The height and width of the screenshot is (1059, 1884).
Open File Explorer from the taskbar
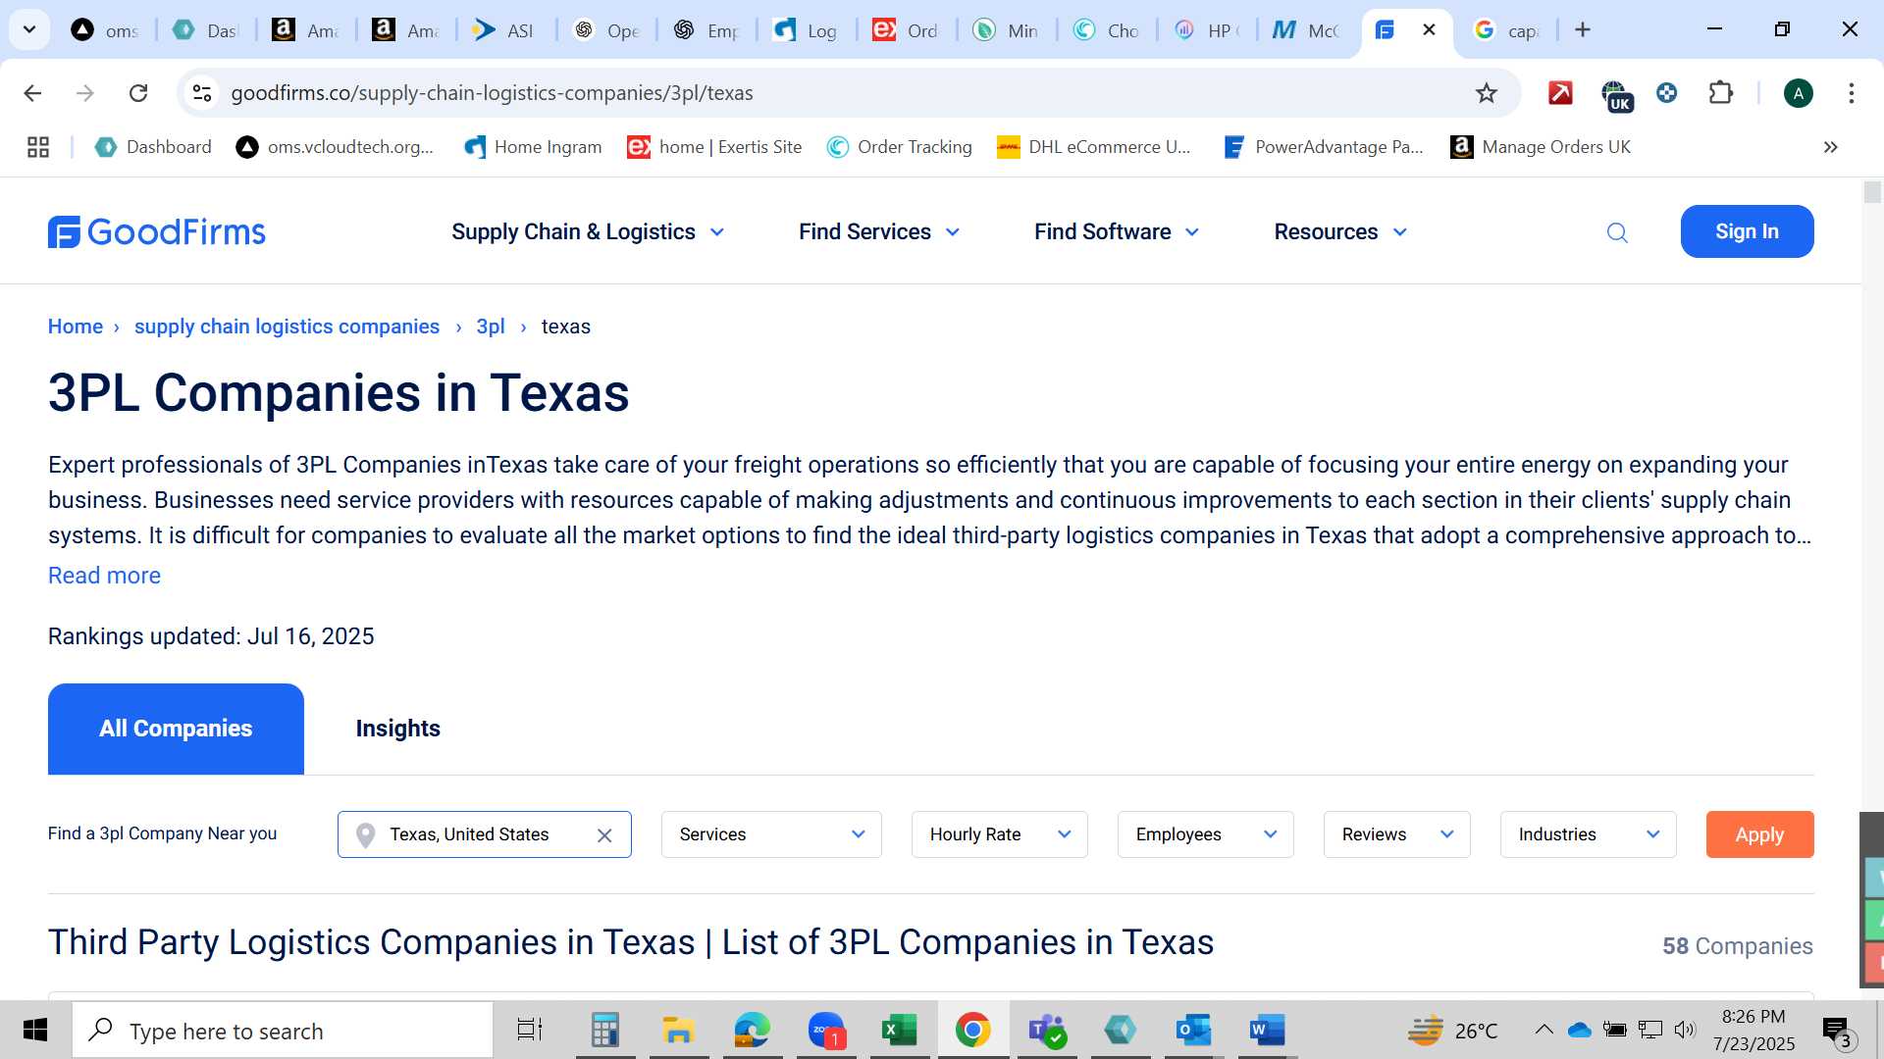pos(678,1030)
